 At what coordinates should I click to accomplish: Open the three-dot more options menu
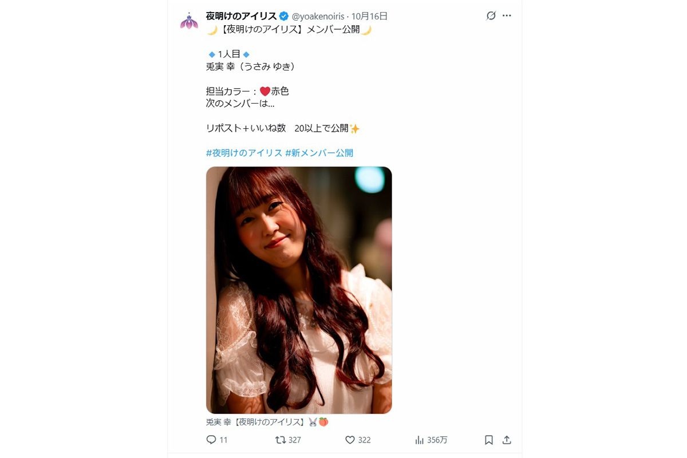pos(507,16)
